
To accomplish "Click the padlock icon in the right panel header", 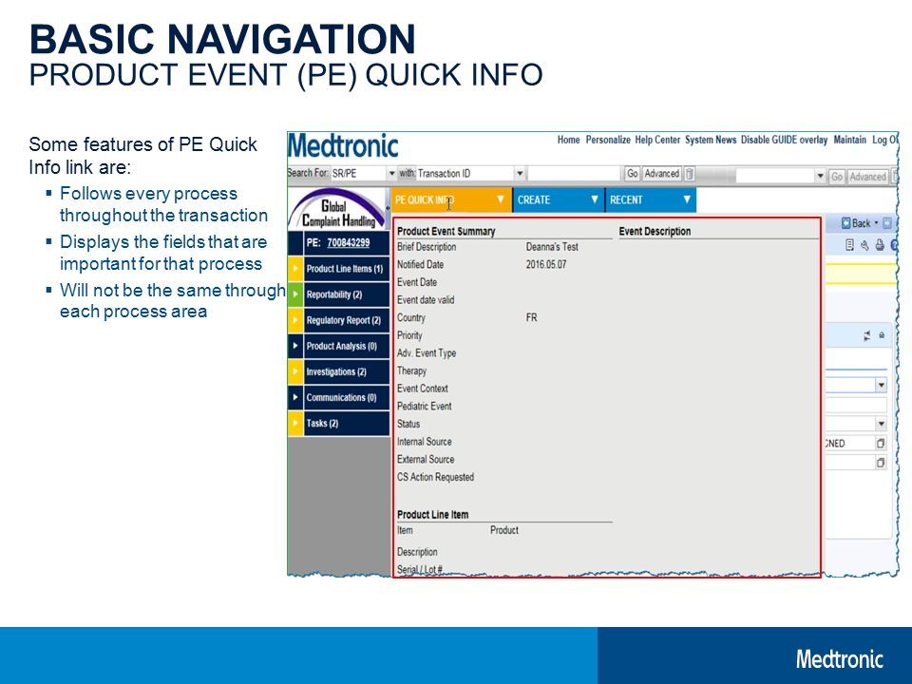I will [x=882, y=335].
